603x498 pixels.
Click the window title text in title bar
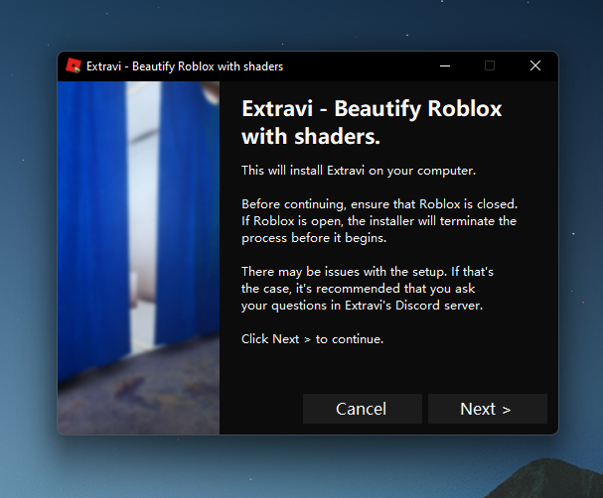point(185,66)
